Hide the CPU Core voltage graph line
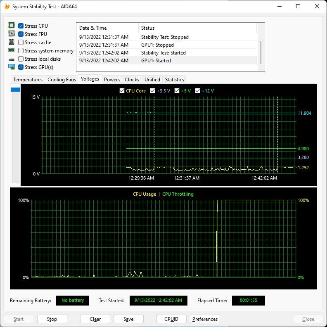Viewport: 327px width, 327px height. 122,91
